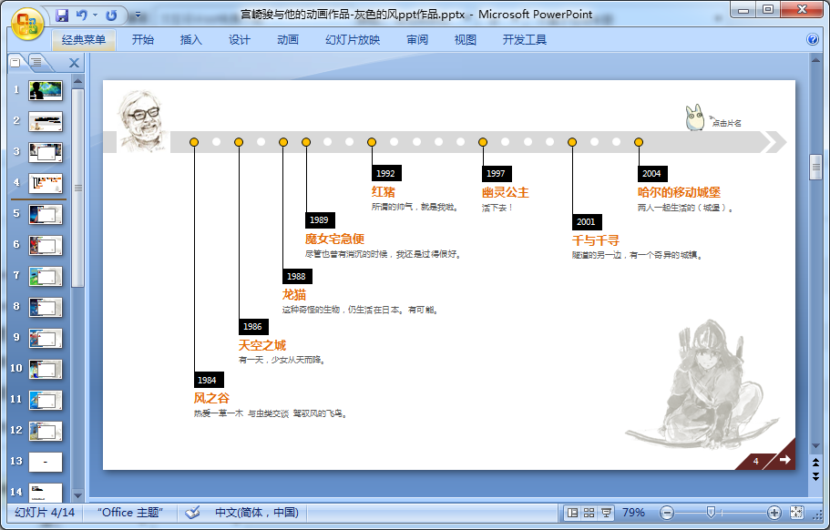Open PowerPoint Help question mark
This screenshot has height=530, width=830.
click(813, 40)
